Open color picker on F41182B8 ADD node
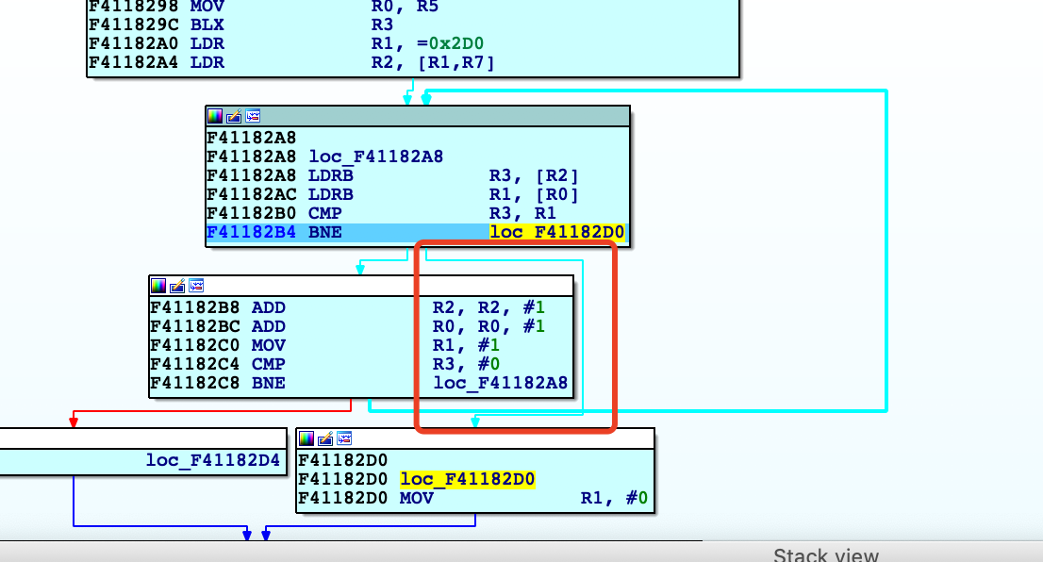The width and height of the screenshot is (1043, 562). click(x=158, y=286)
